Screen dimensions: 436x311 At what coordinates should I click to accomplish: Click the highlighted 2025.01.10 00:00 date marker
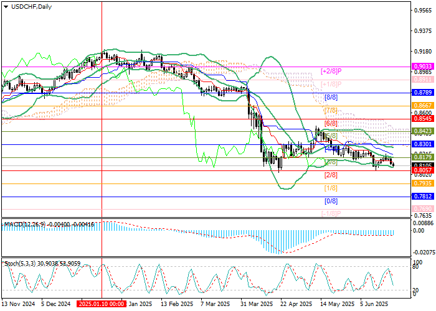click(102, 304)
